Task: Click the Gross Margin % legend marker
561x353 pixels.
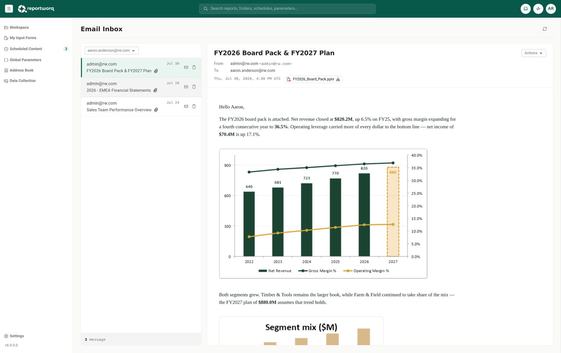Action: pos(303,271)
